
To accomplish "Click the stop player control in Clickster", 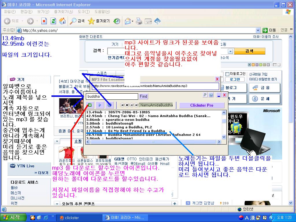I will pyautogui.click(x=127, y=105).
